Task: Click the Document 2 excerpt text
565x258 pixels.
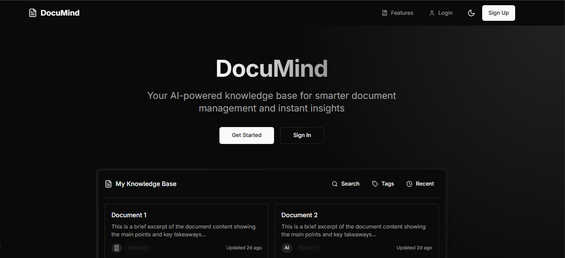Action: tap(353, 230)
